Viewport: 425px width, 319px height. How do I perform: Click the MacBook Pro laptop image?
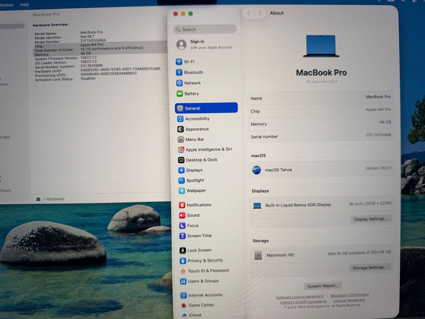pyautogui.click(x=321, y=46)
